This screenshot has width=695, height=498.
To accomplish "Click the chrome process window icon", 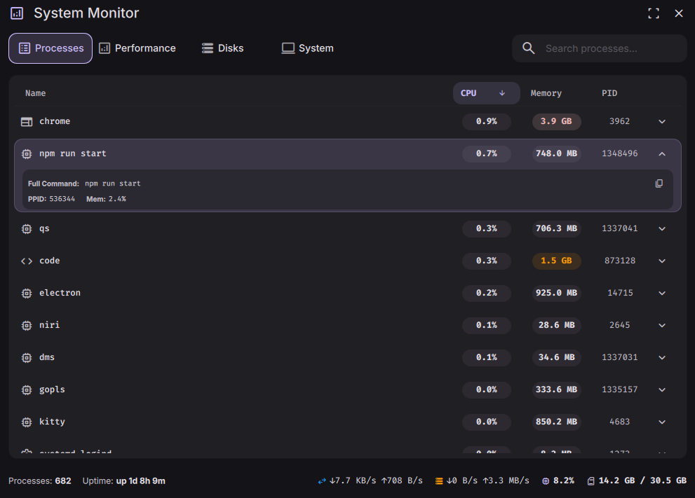I will pyautogui.click(x=27, y=122).
